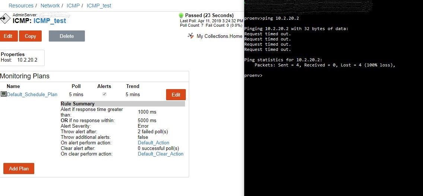Toggle the Alerts checkbox for Default_Schedule_Plan

point(105,94)
